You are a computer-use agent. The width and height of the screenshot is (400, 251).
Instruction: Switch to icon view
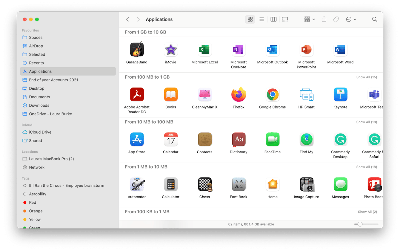coord(250,19)
